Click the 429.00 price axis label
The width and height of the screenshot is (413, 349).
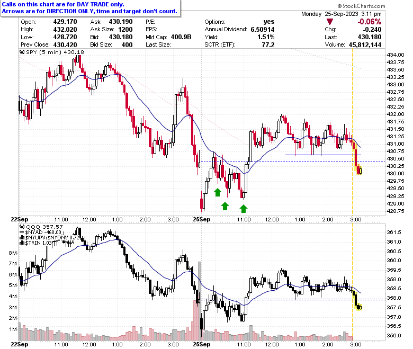pos(395,203)
